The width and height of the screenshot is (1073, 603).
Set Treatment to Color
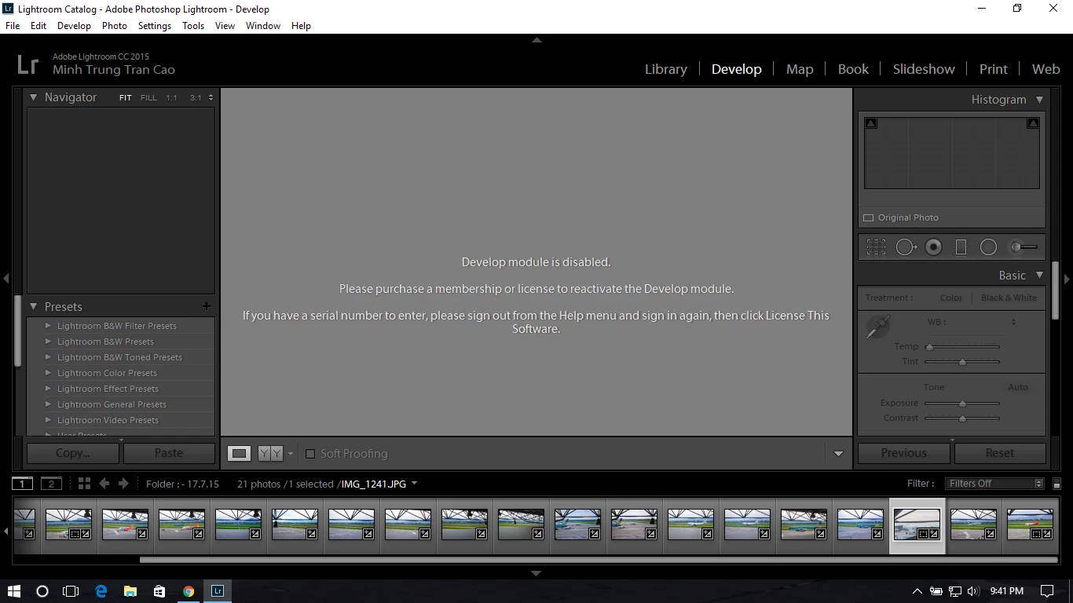[951, 298]
